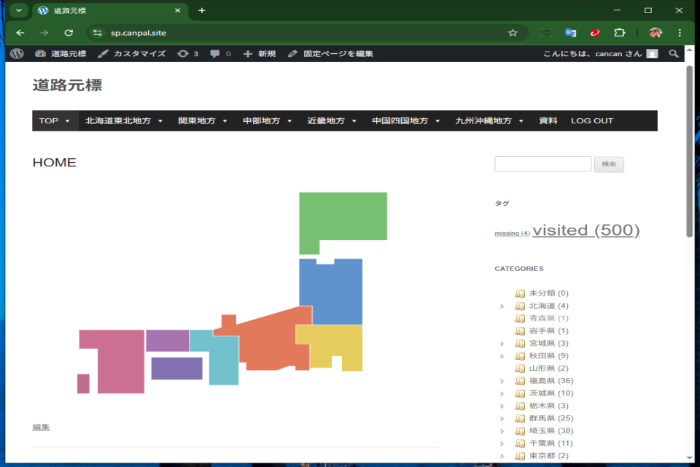The width and height of the screenshot is (700, 467).
Task: Open the visited (500) tag link
Action: (x=586, y=230)
